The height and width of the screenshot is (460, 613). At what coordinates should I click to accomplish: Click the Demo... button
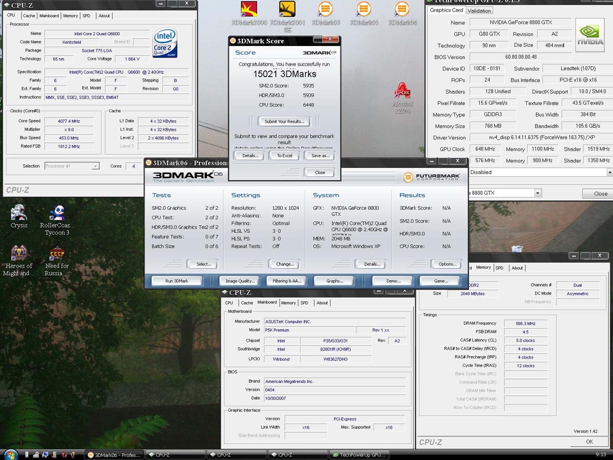pyautogui.click(x=394, y=281)
